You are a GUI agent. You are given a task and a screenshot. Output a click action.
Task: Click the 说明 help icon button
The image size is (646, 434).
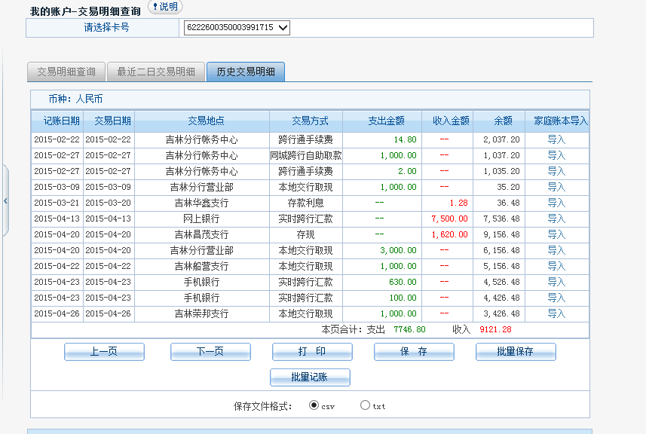pyautogui.click(x=164, y=7)
